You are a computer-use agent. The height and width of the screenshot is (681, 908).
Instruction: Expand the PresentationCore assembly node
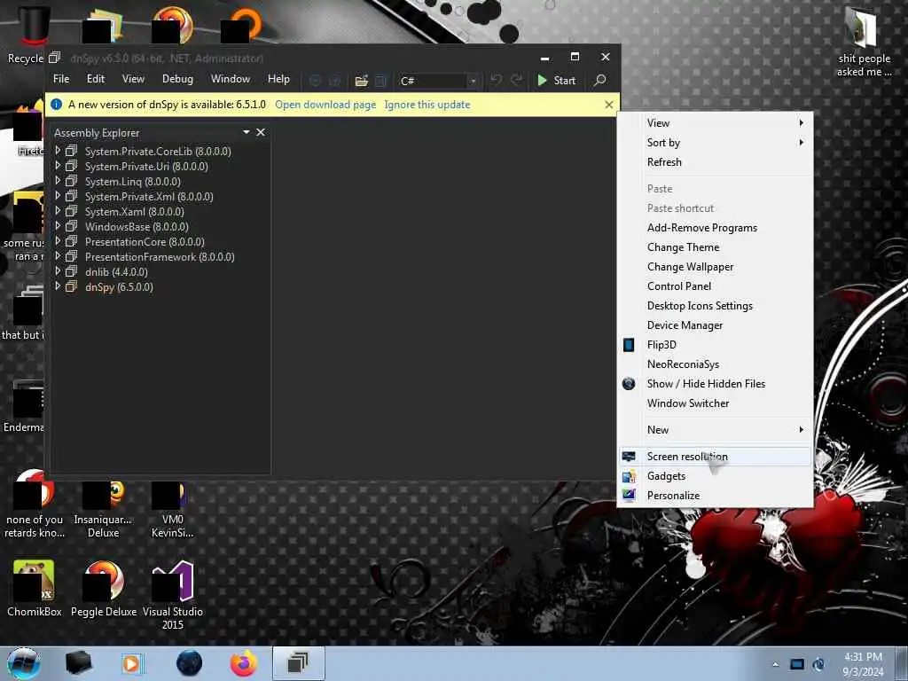(58, 241)
